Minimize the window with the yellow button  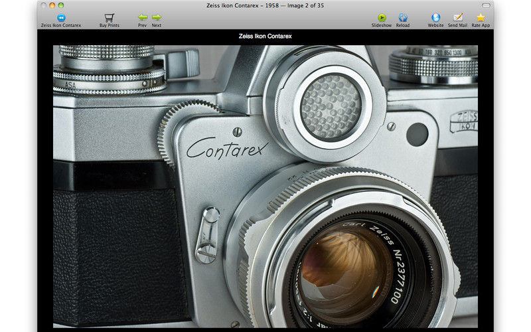(52, 5)
